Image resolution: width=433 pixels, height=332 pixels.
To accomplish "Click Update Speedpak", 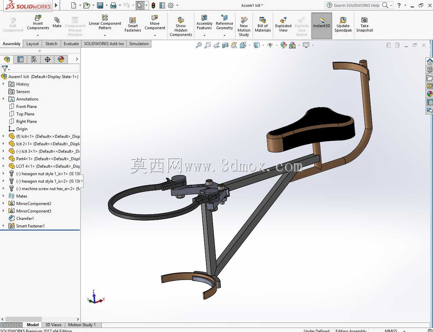I will (x=343, y=24).
